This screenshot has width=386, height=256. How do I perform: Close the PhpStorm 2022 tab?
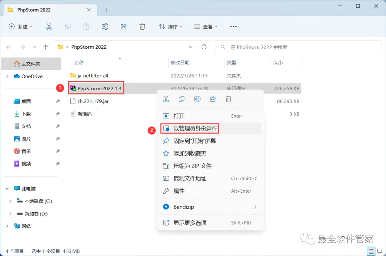tap(89, 10)
